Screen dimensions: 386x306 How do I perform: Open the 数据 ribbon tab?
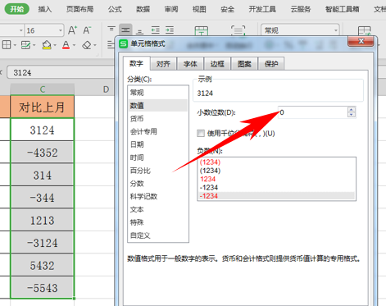coord(143,9)
